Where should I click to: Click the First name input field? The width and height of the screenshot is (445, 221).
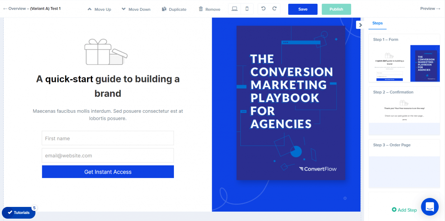pyautogui.click(x=108, y=138)
